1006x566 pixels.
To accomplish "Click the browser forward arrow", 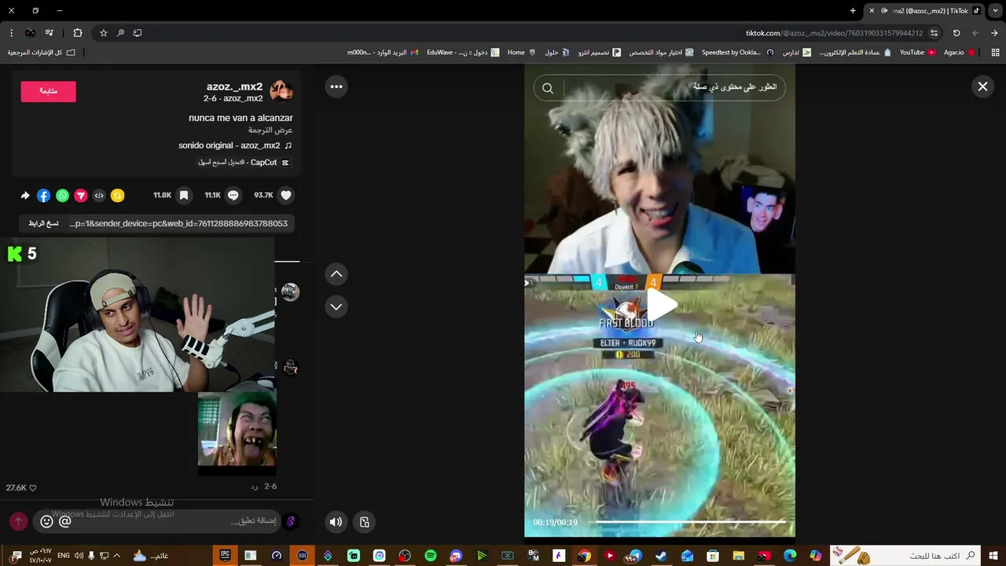I will pyautogui.click(x=975, y=33).
